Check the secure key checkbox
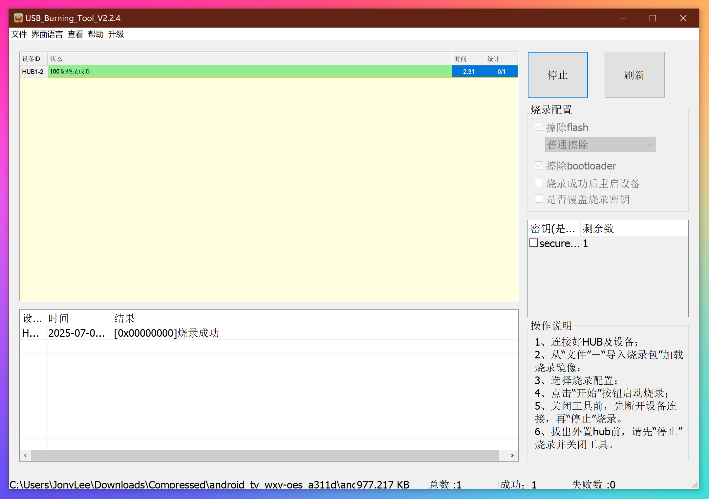Image resolution: width=709 pixels, height=499 pixels. 533,243
